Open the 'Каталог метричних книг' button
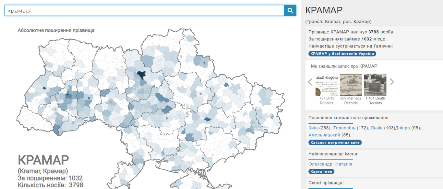 coord(335,142)
